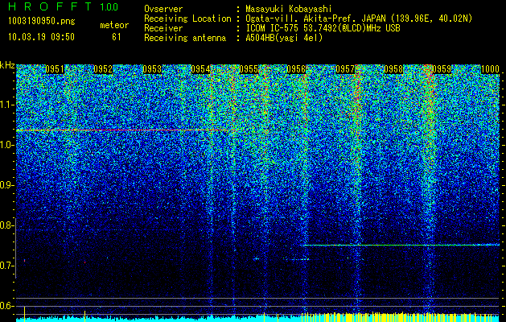506x322 pixels.
Task: Click the 0.8 kHz axis label
Action: coord(6,225)
